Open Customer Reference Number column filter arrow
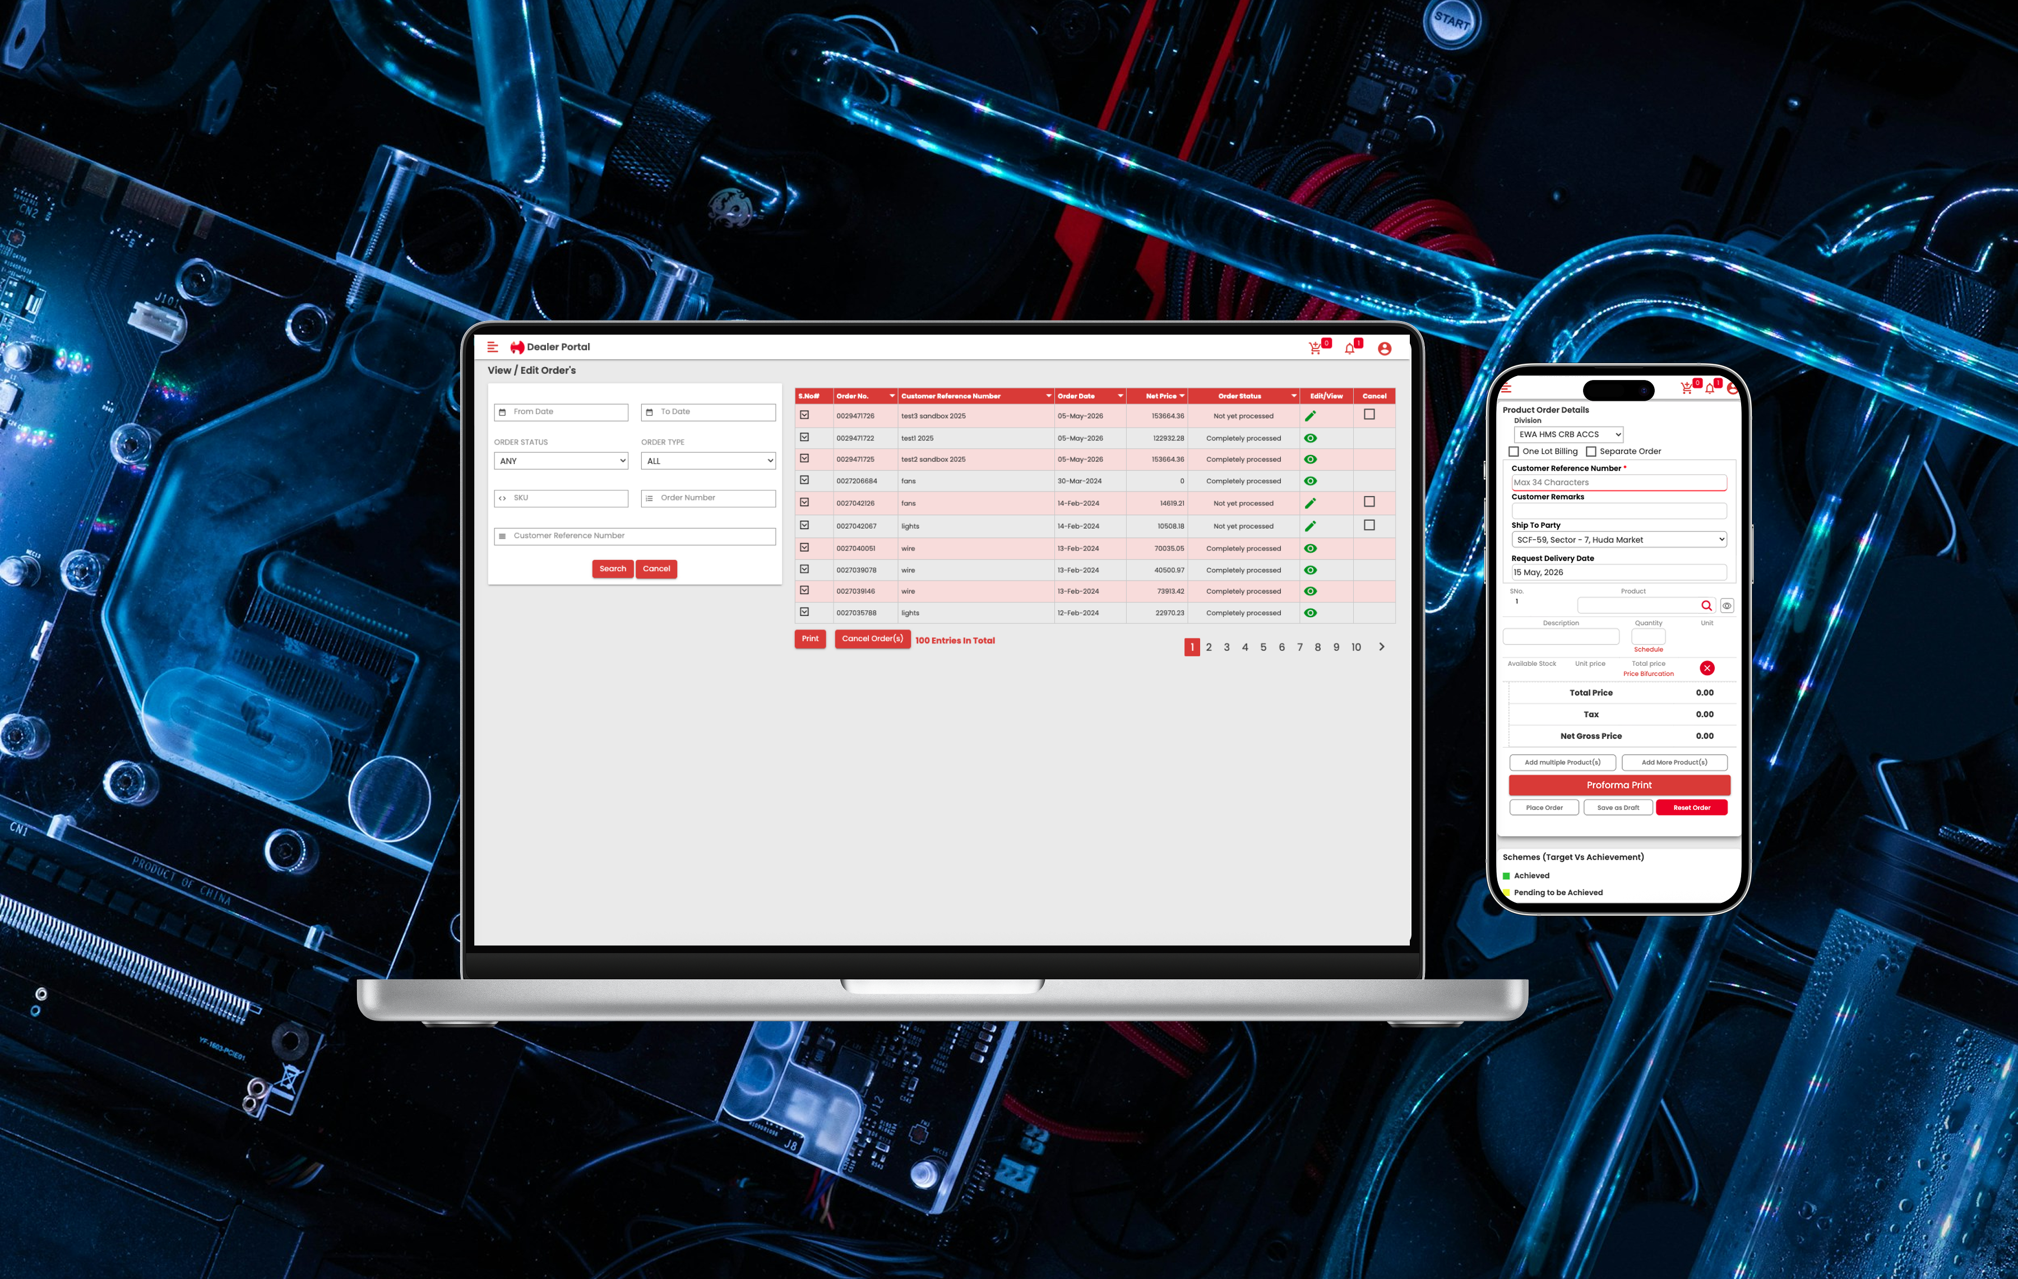 tap(1048, 396)
